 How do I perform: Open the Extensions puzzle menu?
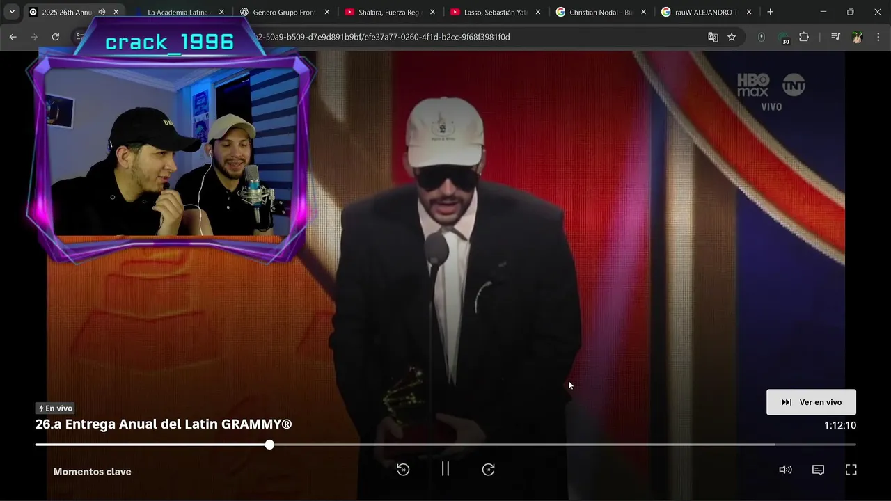click(x=804, y=37)
